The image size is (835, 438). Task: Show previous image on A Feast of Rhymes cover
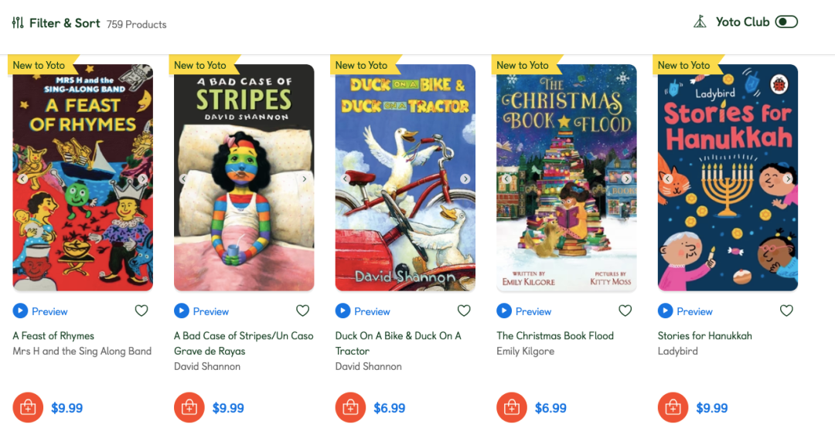pos(22,178)
